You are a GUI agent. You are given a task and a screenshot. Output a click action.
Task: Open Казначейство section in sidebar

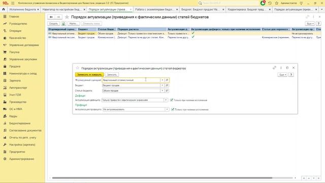point(17,38)
